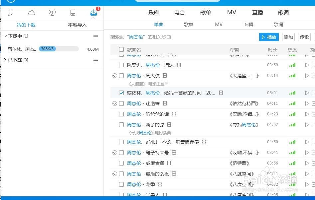Screen dimensions: 315x200
Task: Toggle the select-all checkbox next to 歌曲名
Action: tap(121, 49)
